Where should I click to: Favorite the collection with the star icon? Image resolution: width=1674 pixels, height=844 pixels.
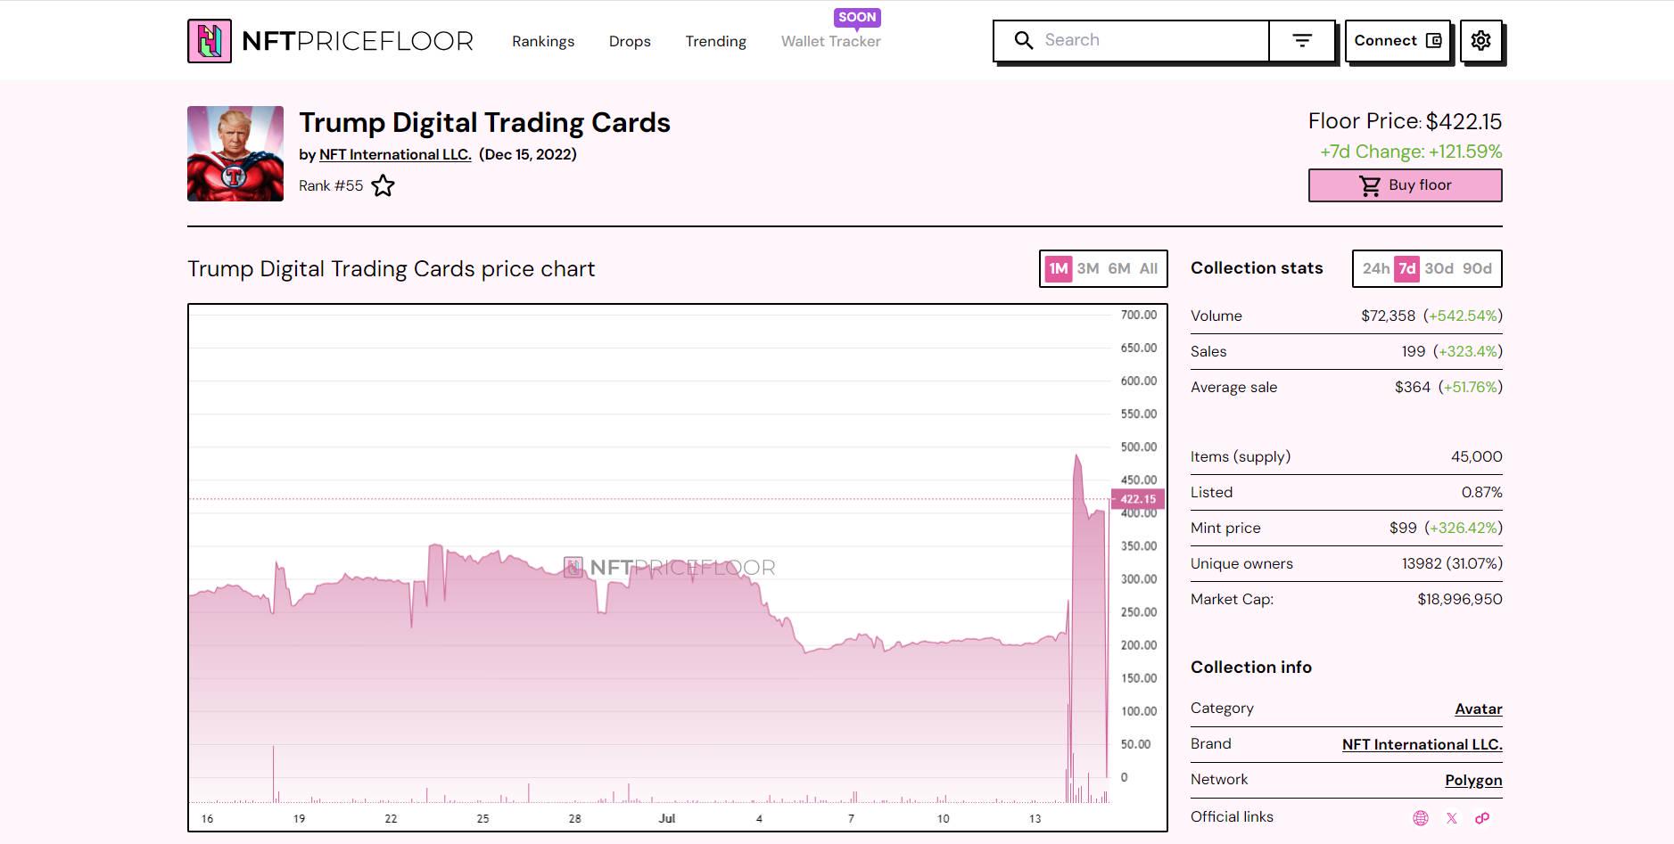[x=383, y=186]
